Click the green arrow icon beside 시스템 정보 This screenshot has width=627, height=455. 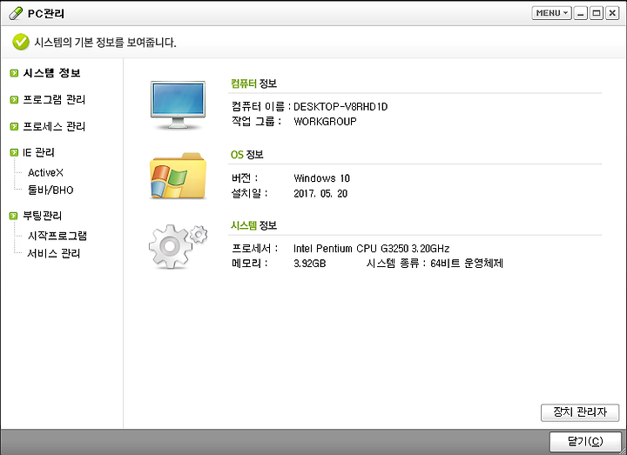click(14, 73)
